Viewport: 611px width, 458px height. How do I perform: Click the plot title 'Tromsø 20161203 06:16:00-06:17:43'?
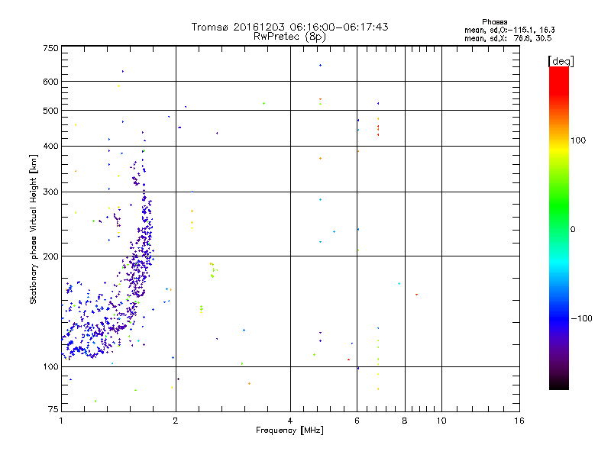(289, 27)
